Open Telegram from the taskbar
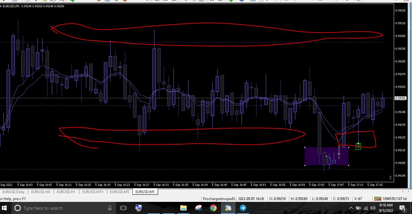Image resolution: width=412 pixels, height=214 pixels. click(x=243, y=208)
